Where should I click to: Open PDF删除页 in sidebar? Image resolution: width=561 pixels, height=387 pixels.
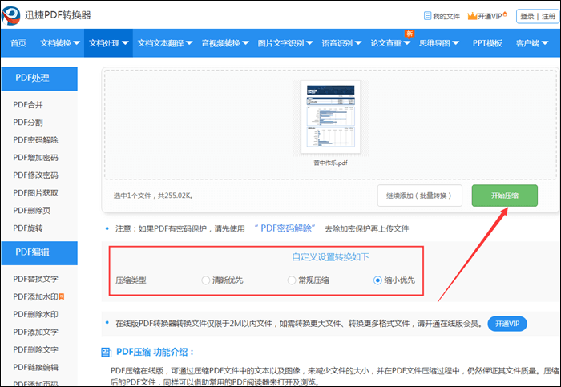pos(32,210)
